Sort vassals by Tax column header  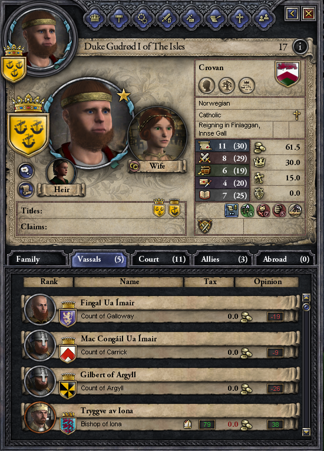coord(209,282)
